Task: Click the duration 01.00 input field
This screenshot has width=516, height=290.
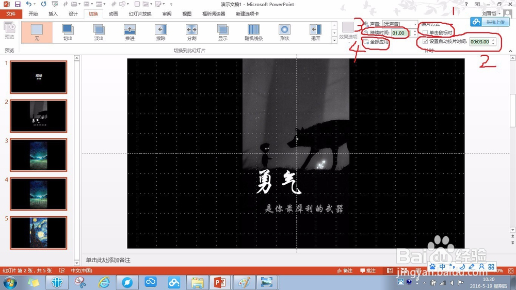Action: coord(401,33)
